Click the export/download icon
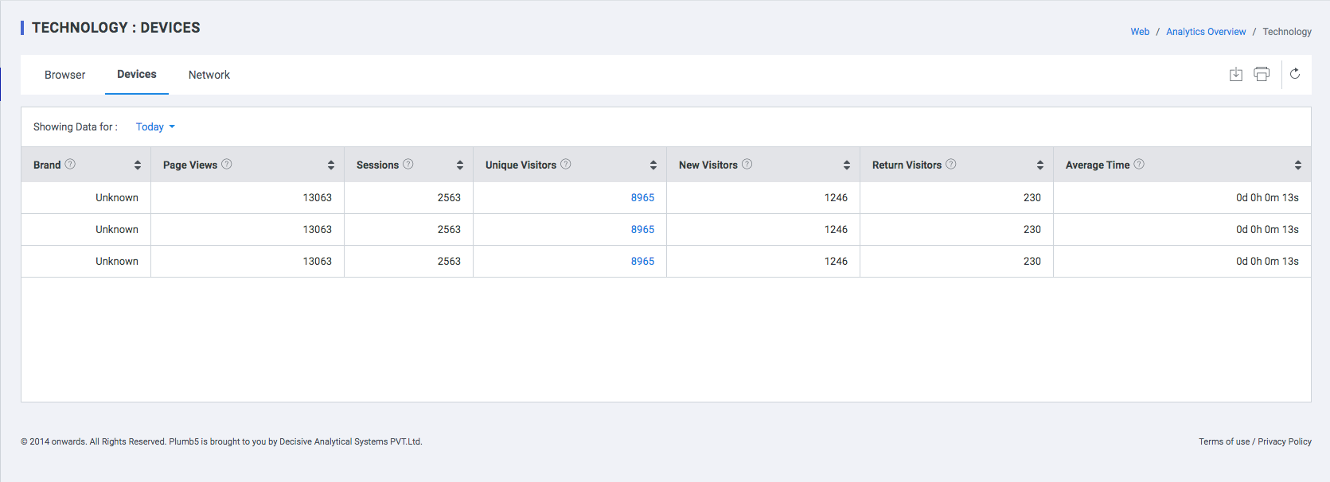 (x=1235, y=74)
